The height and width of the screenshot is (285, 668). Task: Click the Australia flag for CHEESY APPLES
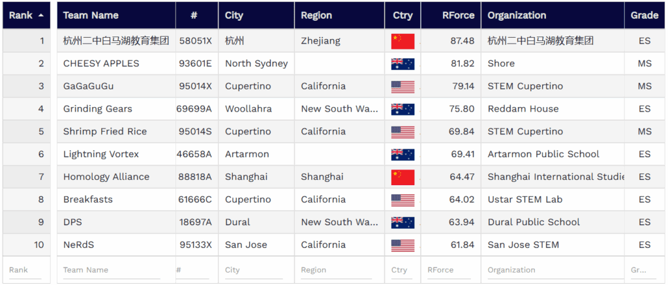[402, 64]
